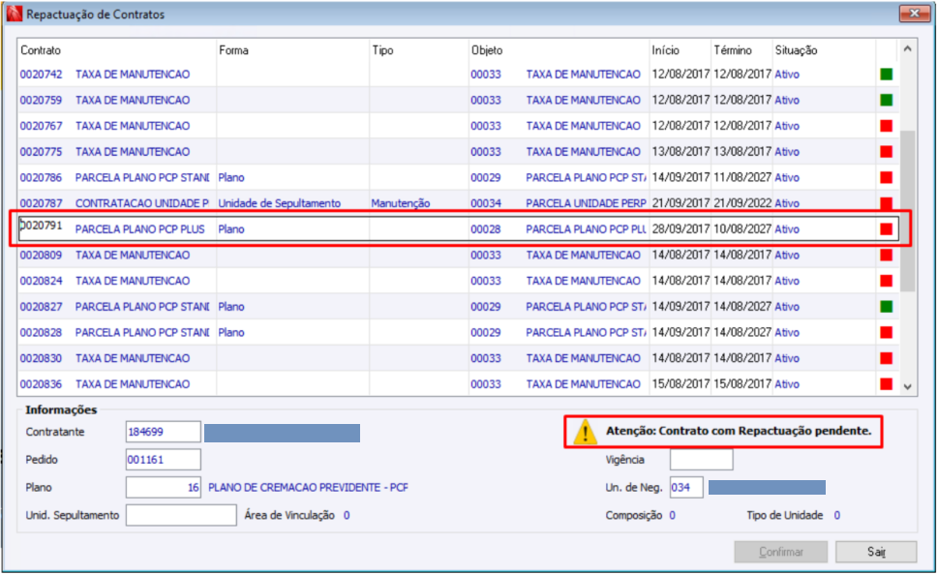
Task: Click the Composição value 0
Action: [673, 515]
